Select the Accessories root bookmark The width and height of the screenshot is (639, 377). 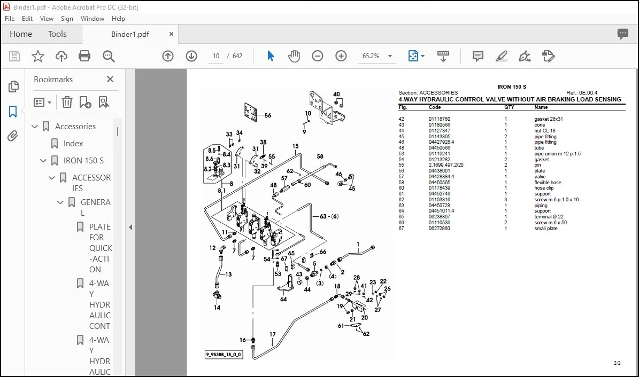(x=75, y=127)
